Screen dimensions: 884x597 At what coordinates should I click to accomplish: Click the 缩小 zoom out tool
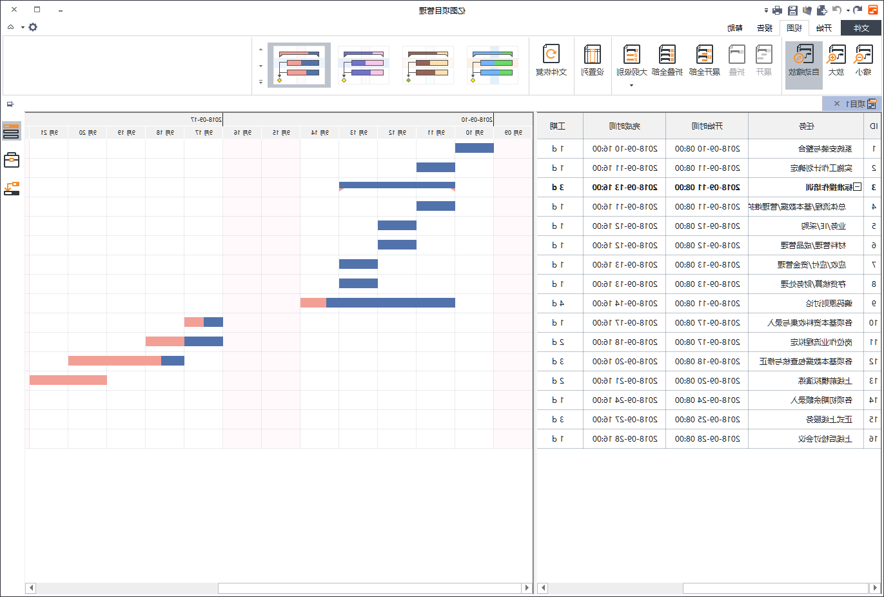[863, 61]
